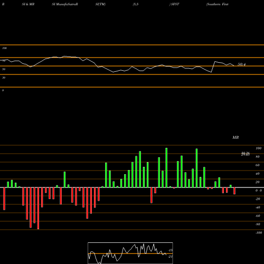This screenshot has width=264, height=264.
Task: Click the '100' label on RSI scale
Action: point(4,48)
